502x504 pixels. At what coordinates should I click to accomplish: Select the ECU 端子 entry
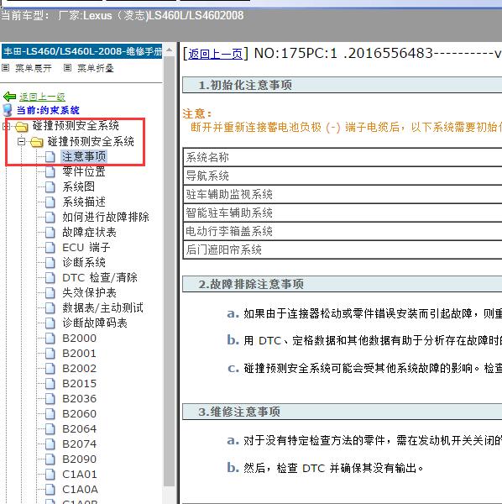[86, 247]
